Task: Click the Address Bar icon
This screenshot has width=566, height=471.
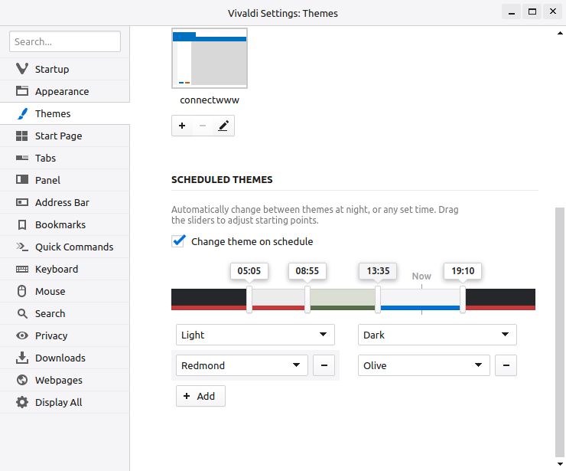Action: coord(22,202)
